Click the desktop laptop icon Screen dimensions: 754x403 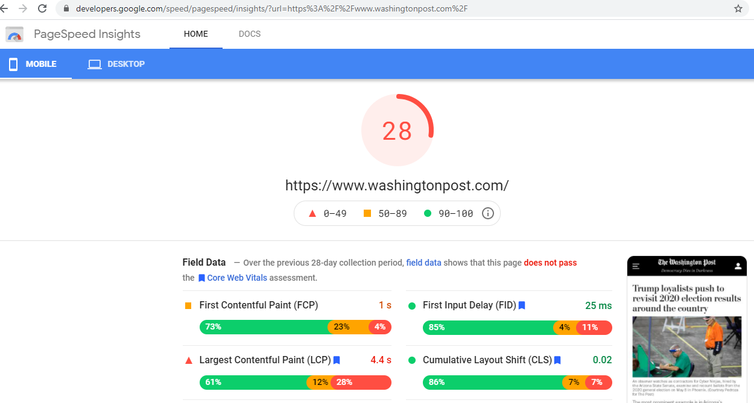pyautogui.click(x=95, y=64)
